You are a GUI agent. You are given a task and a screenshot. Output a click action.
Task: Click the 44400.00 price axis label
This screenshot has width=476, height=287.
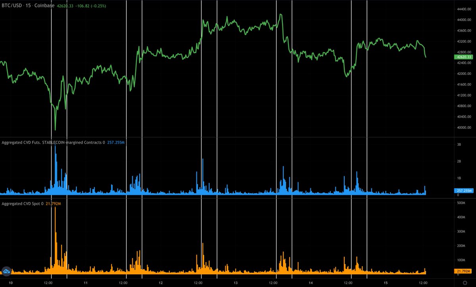(x=464, y=9)
